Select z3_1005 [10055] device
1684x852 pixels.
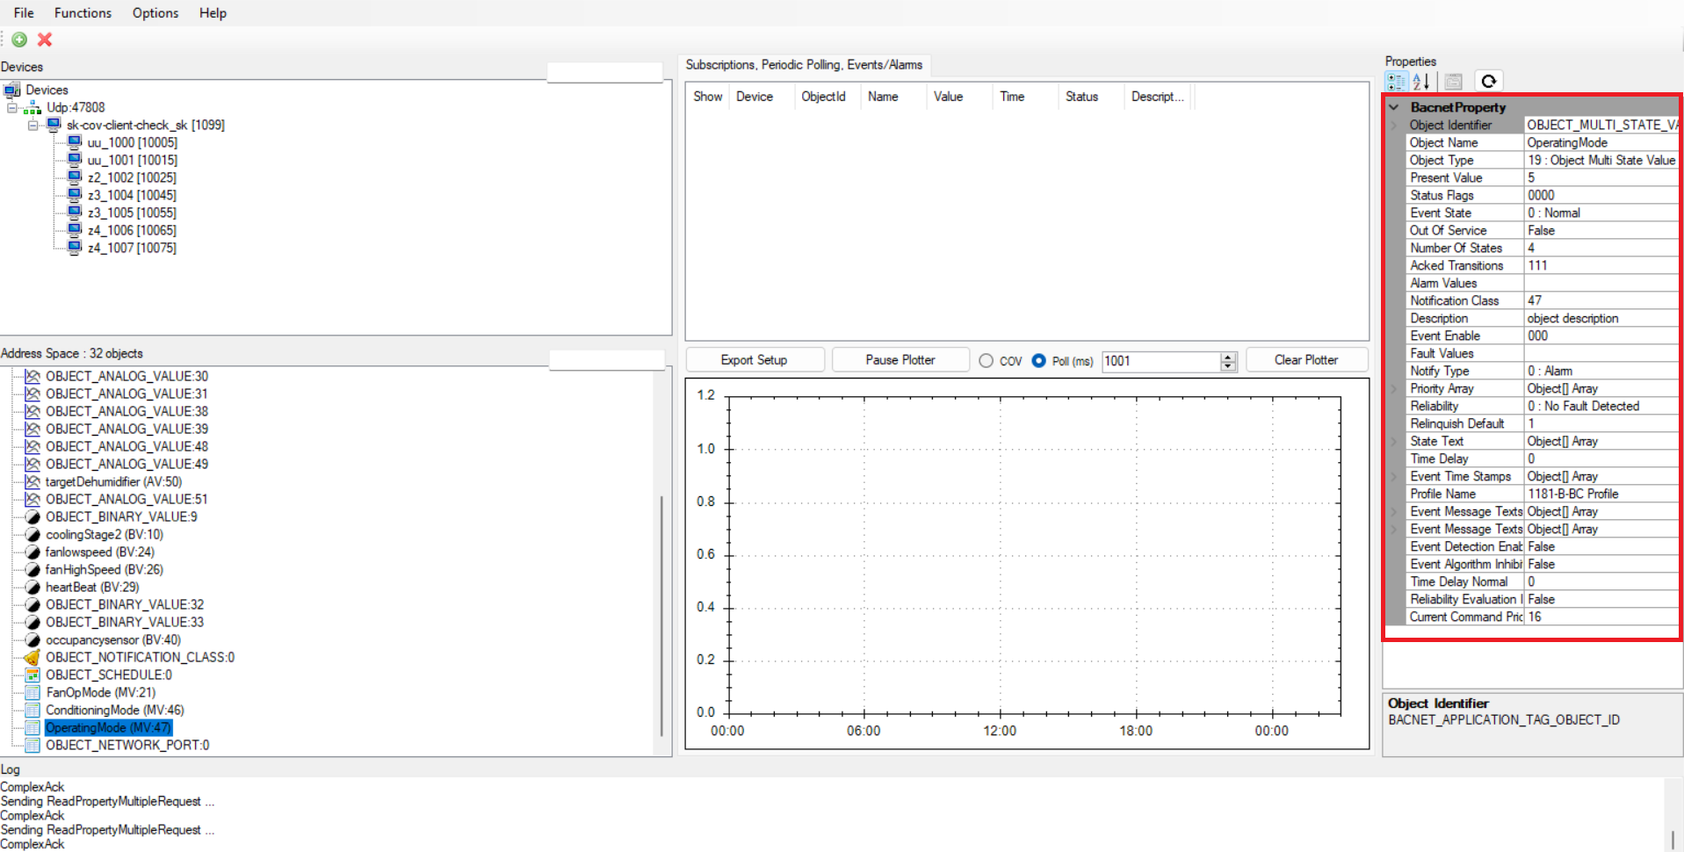[x=132, y=213]
